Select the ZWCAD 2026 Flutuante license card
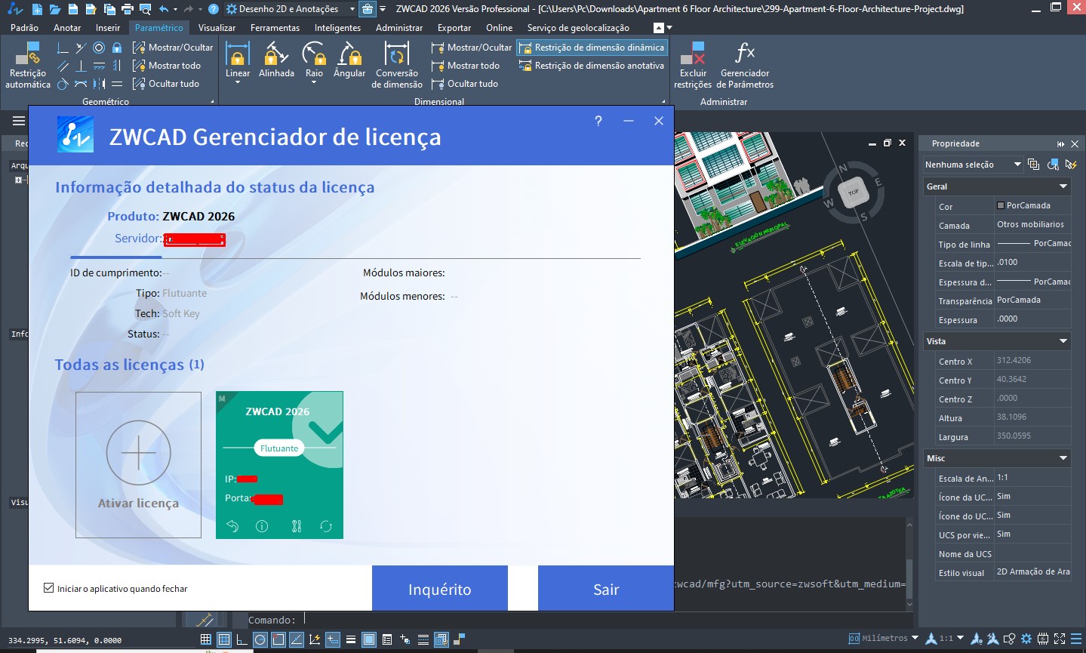Screen dimensions: 1086x653 pyautogui.click(x=279, y=465)
